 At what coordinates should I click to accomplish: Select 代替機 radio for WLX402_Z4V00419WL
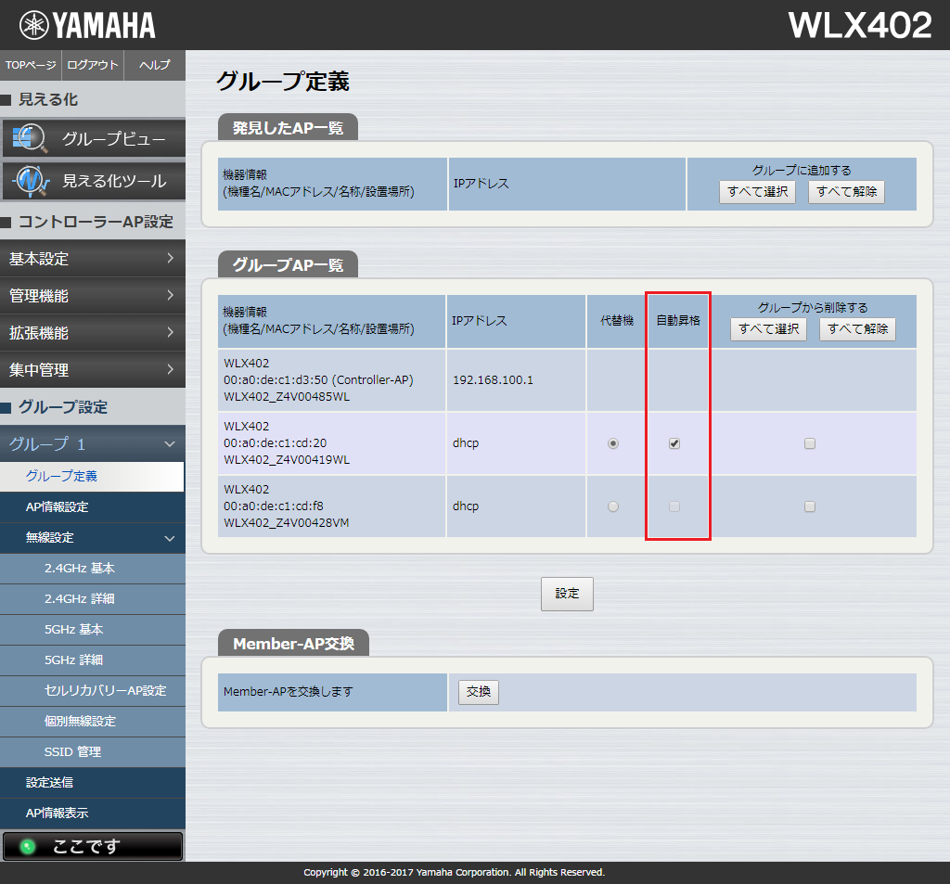tap(612, 443)
